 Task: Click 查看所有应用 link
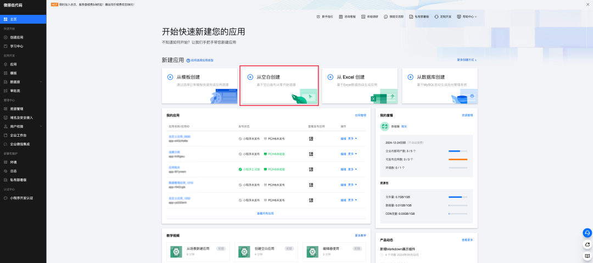click(266, 214)
